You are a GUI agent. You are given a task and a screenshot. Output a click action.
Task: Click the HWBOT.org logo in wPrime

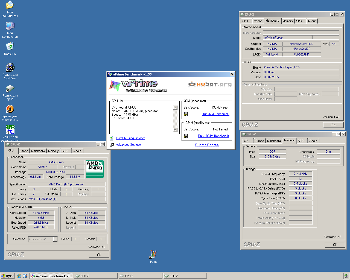[210, 84]
